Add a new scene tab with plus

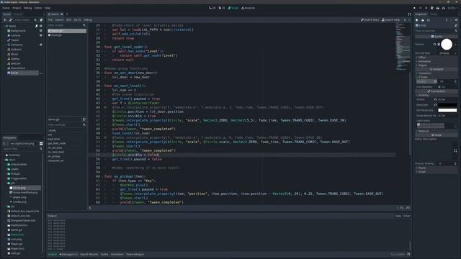click(x=67, y=14)
